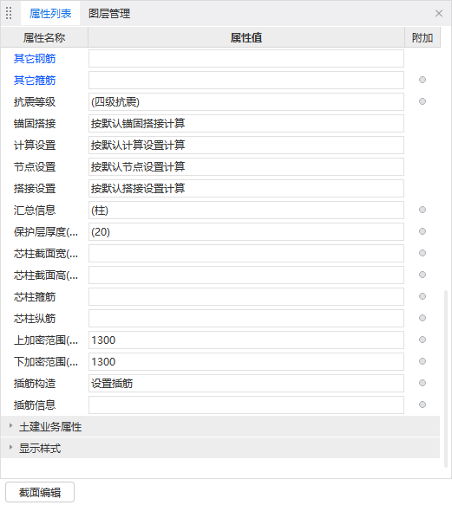Click the 芯柱截面宽 value field

pos(246,253)
